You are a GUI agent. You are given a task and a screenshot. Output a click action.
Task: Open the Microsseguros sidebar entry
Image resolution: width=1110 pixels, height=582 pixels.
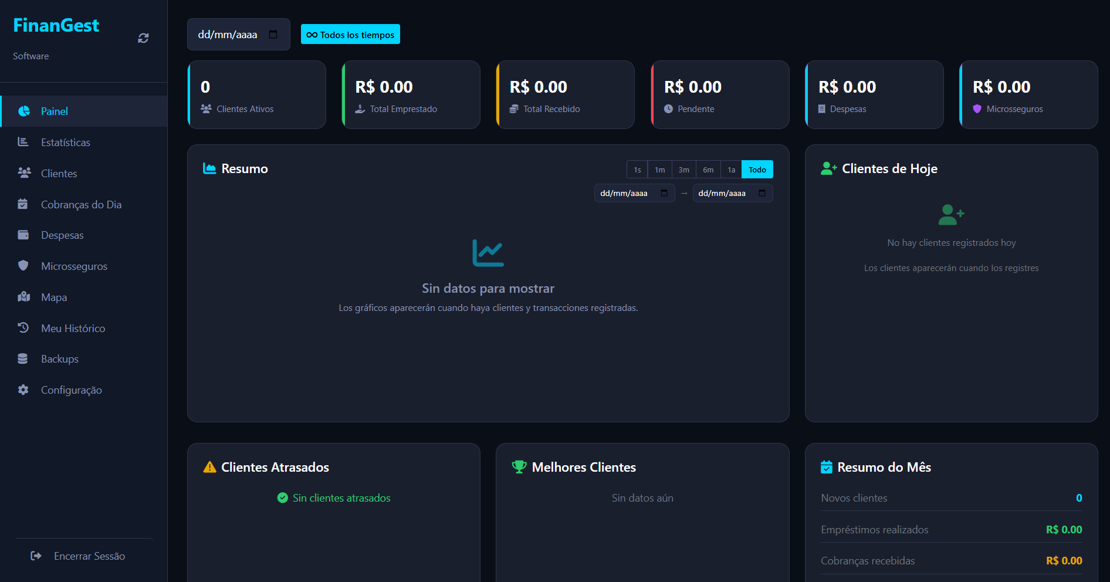[84, 266]
